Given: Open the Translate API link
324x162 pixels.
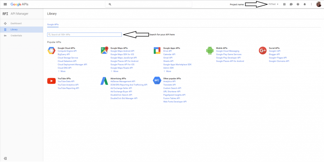Looking at the screenshot, I should click(170, 85).
